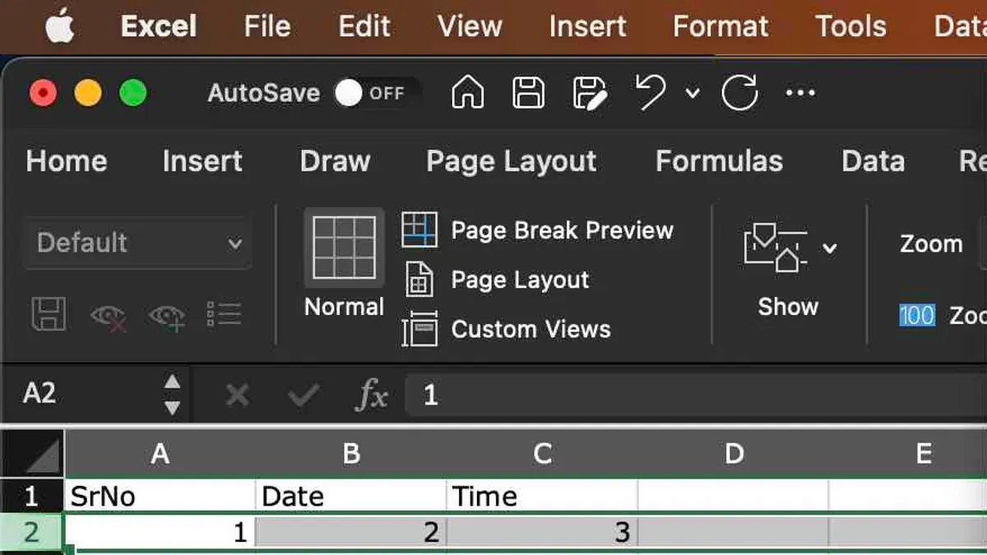Expand the Undo history dropdown arrow
987x555 pixels.
693,93
